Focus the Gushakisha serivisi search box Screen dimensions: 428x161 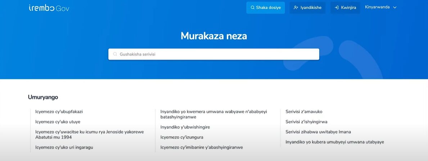click(x=214, y=54)
